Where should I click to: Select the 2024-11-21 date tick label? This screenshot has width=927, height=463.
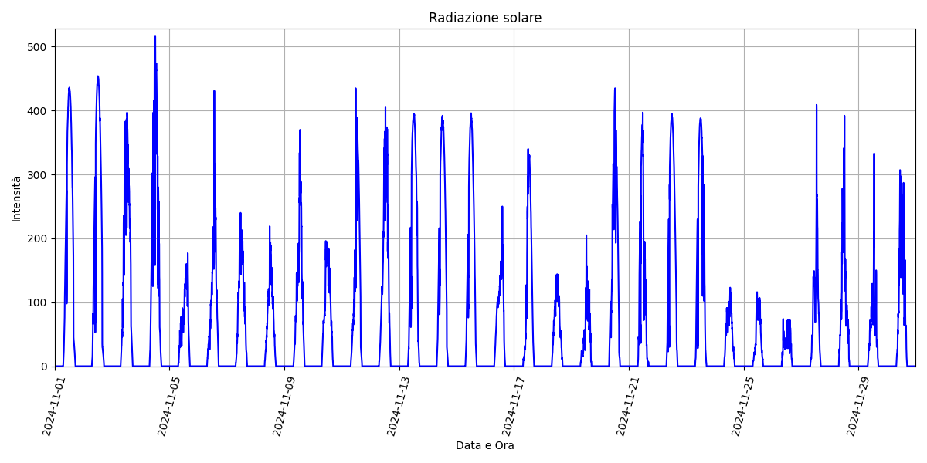pyautogui.click(x=626, y=405)
